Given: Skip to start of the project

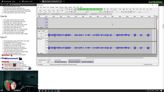Looking at the screenshot, I should coord(53,10).
